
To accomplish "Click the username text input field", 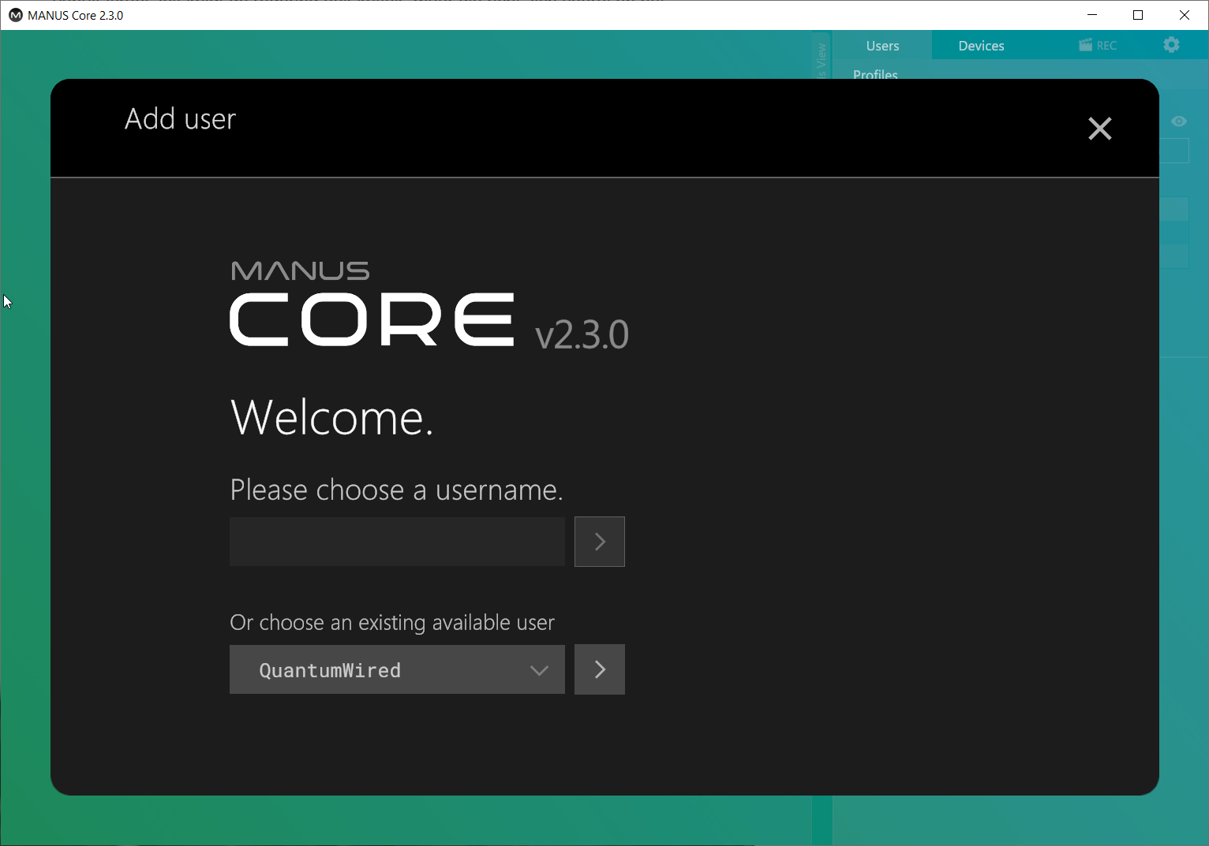I will click(x=397, y=542).
